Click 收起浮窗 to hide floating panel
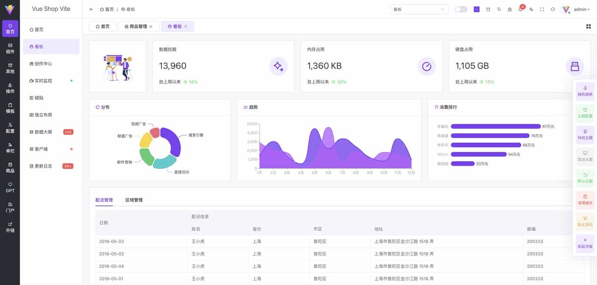This screenshot has height=285, width=597. (584, 243)
